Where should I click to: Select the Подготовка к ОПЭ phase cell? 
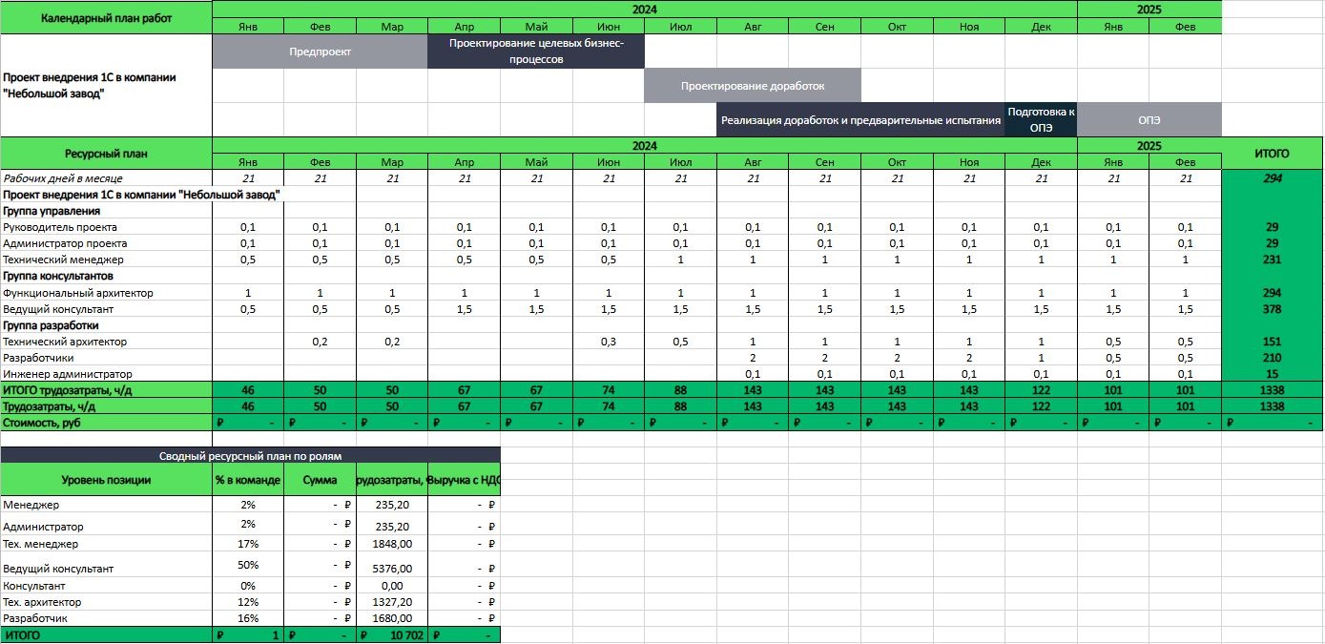(x=1041, y=120)
